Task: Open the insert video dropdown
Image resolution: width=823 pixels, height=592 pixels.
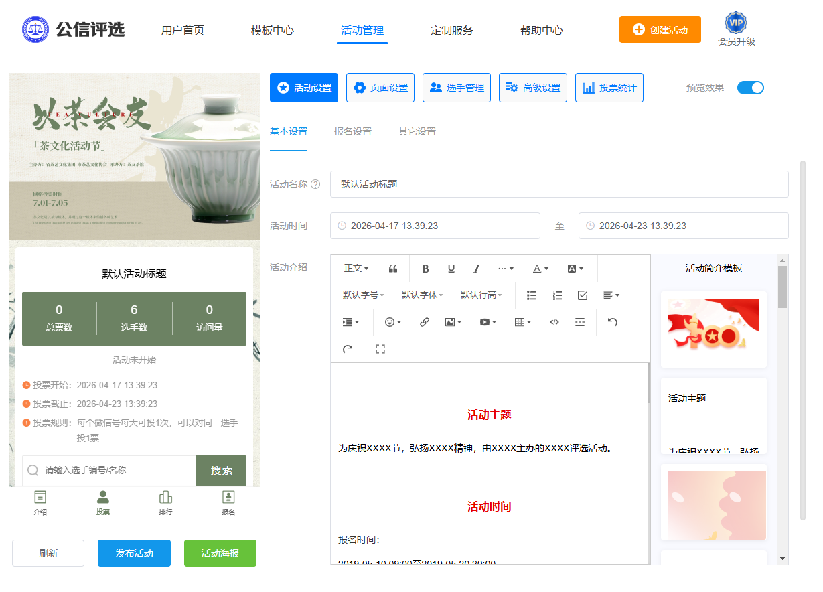Action: (488, 322)
